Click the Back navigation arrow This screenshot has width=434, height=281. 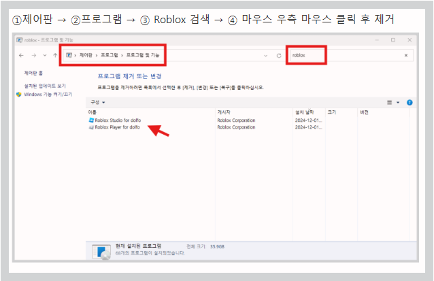[x=21, y=55]
